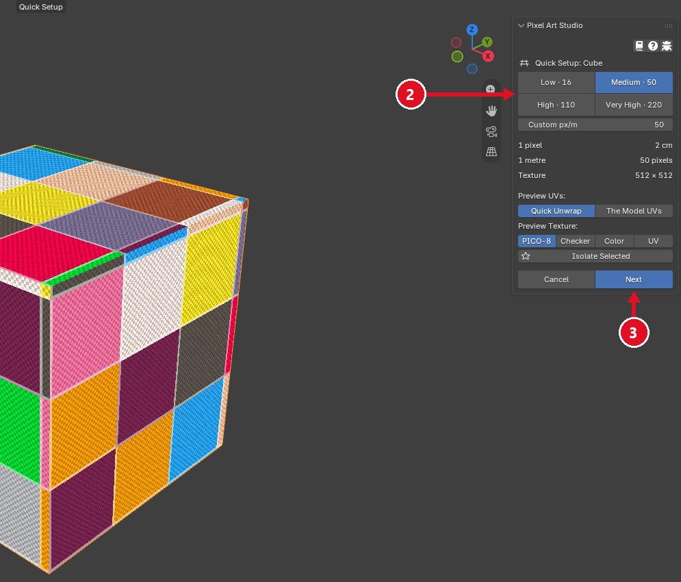The height and width of the screenshot is (582, 681).
Task: Select Very High · 220 density
Action: tap(634, 105)
